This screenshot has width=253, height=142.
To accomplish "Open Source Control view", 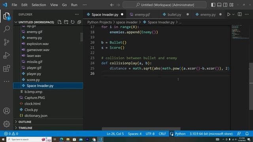I will coord(6,42).
